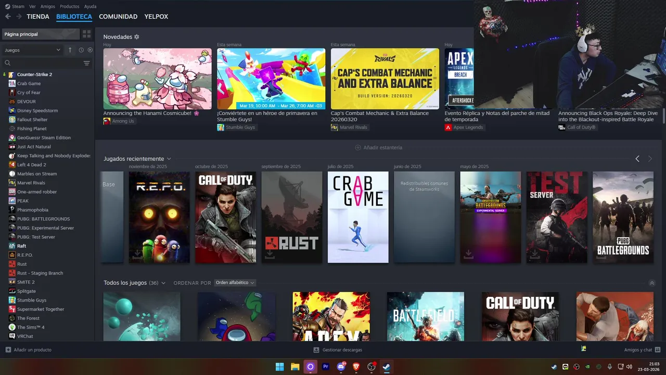
Task: Open the YELPOX profile tab
Action: pyautogui.click(x=156, y=17)
